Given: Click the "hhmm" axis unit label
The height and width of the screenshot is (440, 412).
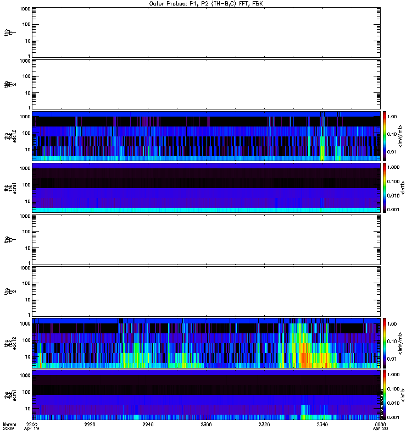Looking at the screenshot, I should click(9, 425).
